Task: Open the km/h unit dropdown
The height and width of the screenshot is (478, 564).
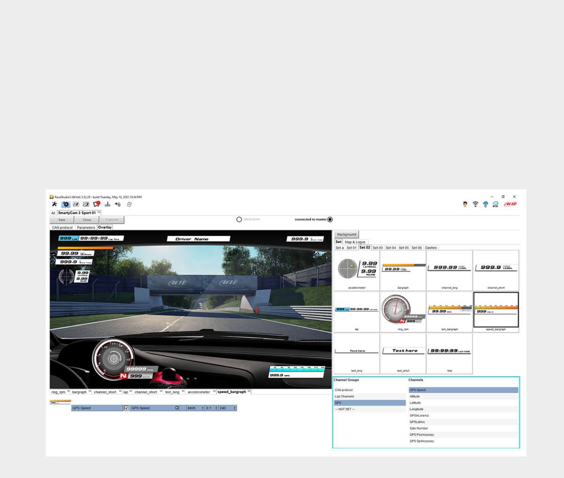Action: (196, 408)
